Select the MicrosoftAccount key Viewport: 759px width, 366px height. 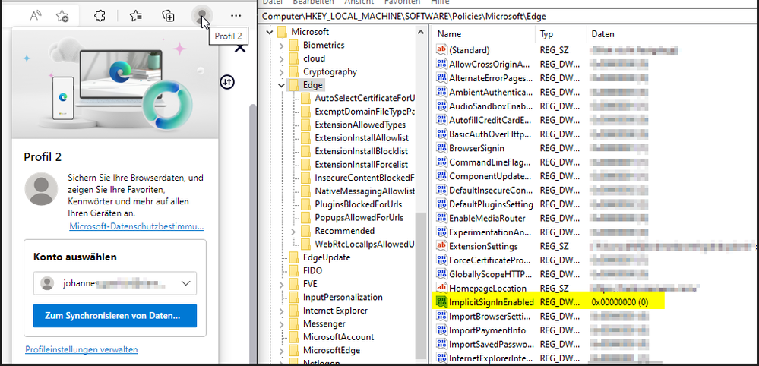(338, 337)
